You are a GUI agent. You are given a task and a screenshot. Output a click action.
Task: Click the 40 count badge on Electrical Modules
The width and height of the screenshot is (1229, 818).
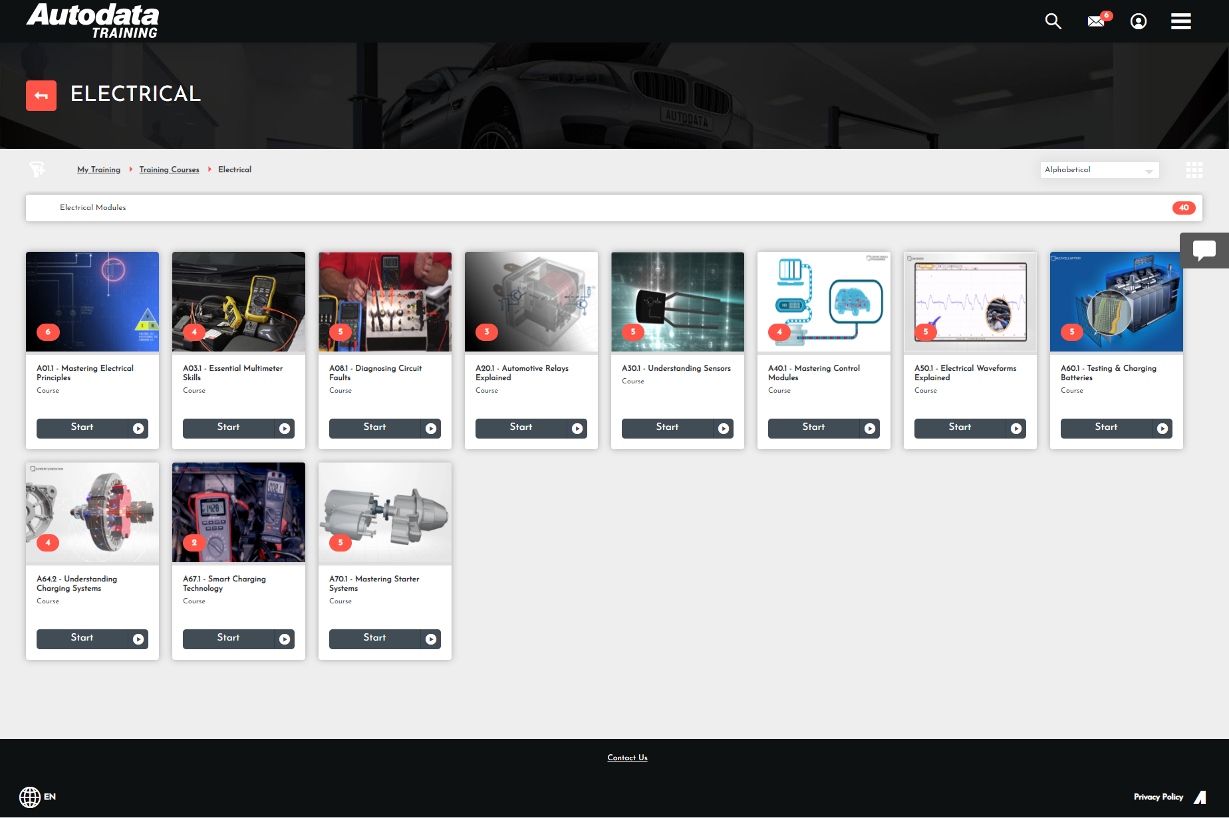click(x=1184, y=207)
